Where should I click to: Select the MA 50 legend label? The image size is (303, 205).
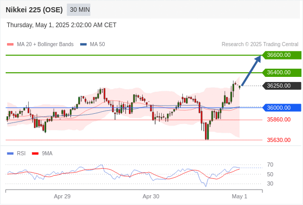tap(98, 45)
